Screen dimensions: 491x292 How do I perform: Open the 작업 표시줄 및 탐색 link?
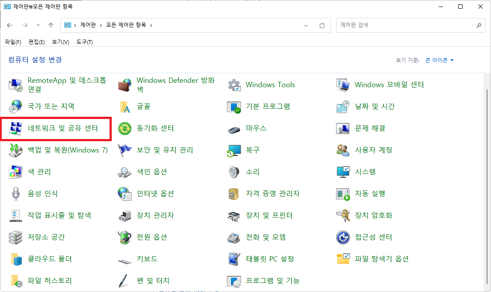point(59,215)
